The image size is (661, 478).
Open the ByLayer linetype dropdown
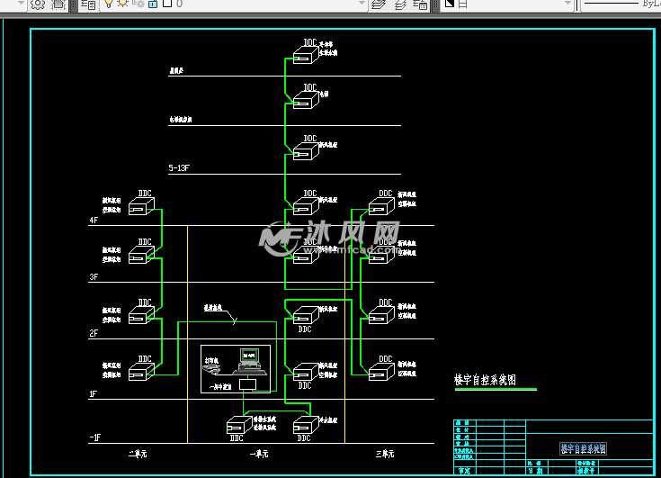[621, 4]
